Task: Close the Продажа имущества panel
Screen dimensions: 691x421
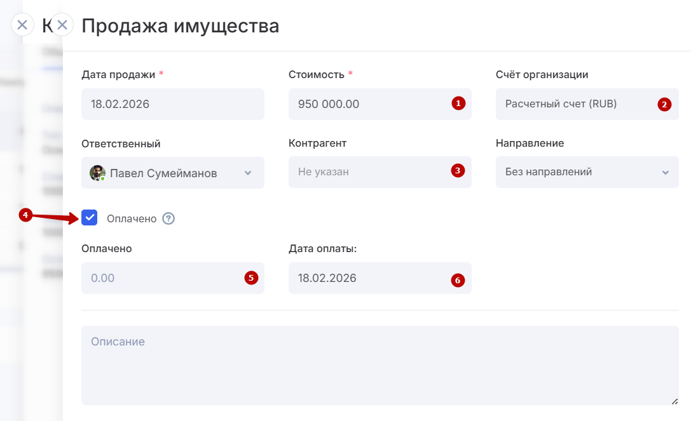Action: pos(62,25)
